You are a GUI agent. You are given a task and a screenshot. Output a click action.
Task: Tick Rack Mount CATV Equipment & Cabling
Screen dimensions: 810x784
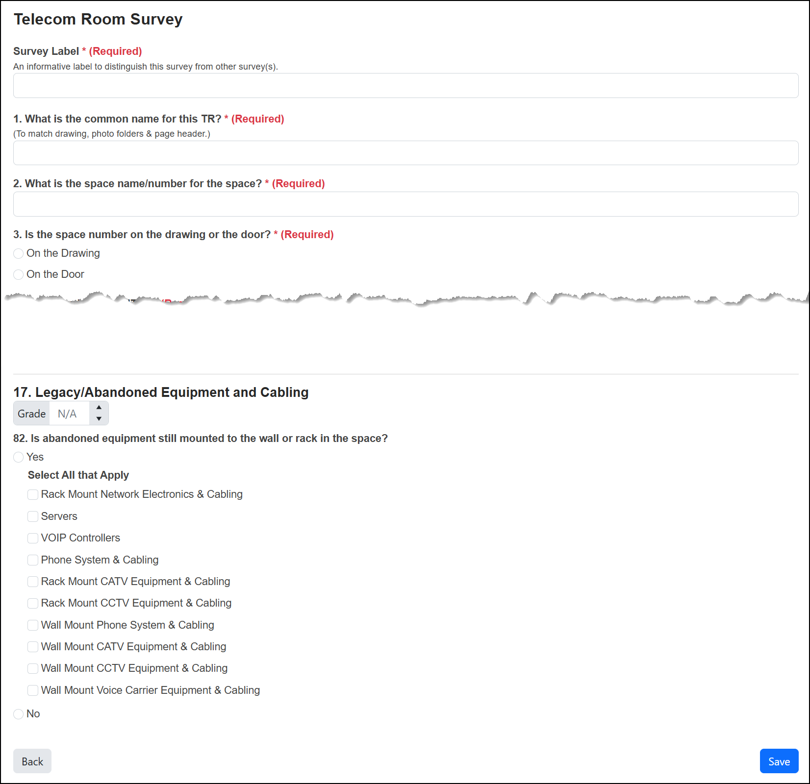click(33, 582)
